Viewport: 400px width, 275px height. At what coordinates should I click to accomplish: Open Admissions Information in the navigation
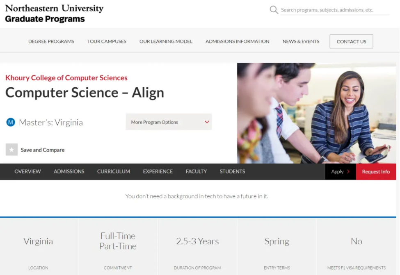(238, 41)
